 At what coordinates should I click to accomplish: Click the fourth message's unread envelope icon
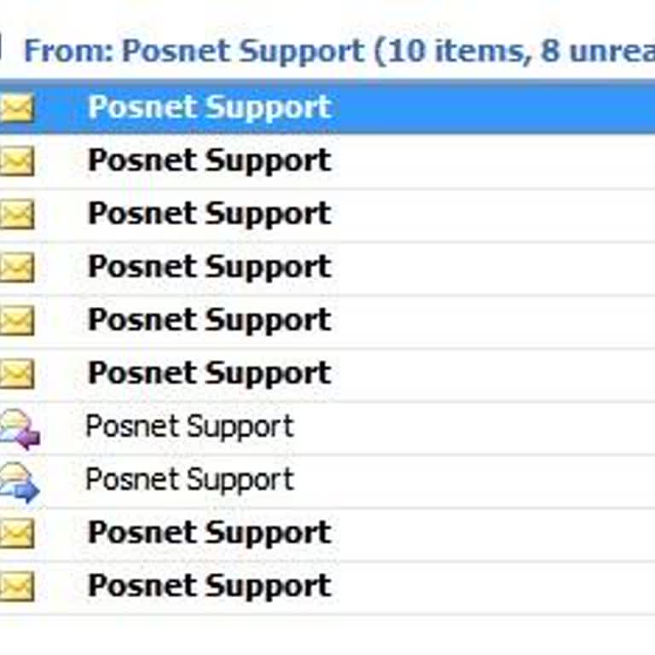(x=17, y=268)
